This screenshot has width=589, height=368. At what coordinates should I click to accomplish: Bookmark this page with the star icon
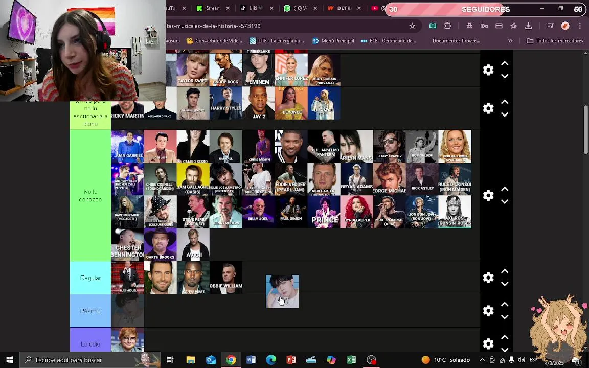click(x=412, y=26)
